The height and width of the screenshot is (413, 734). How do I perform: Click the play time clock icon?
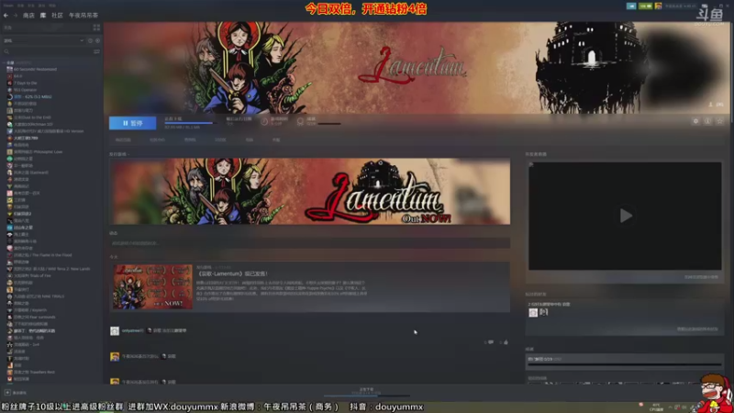(264, 122)
